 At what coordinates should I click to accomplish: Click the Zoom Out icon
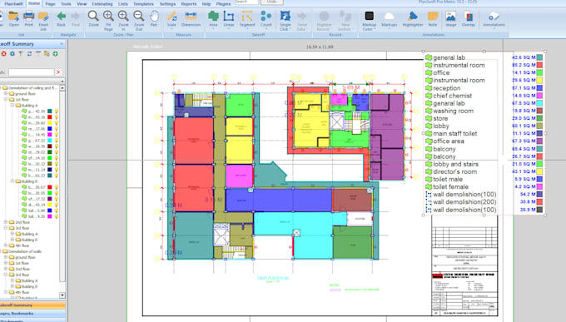(x=139, y=21)
